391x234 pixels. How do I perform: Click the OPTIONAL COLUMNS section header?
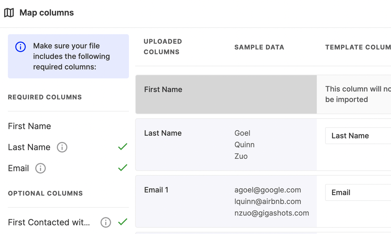point(45,193)
